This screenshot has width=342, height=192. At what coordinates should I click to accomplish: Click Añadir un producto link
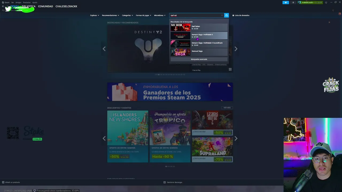click(x=13, y=182)
